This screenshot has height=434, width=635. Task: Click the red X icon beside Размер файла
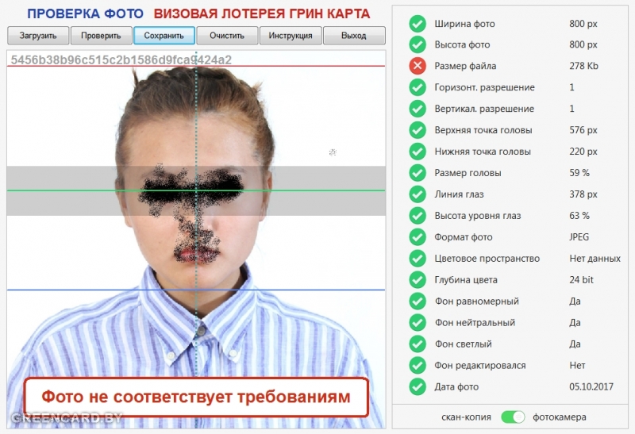tap(418, 66)
